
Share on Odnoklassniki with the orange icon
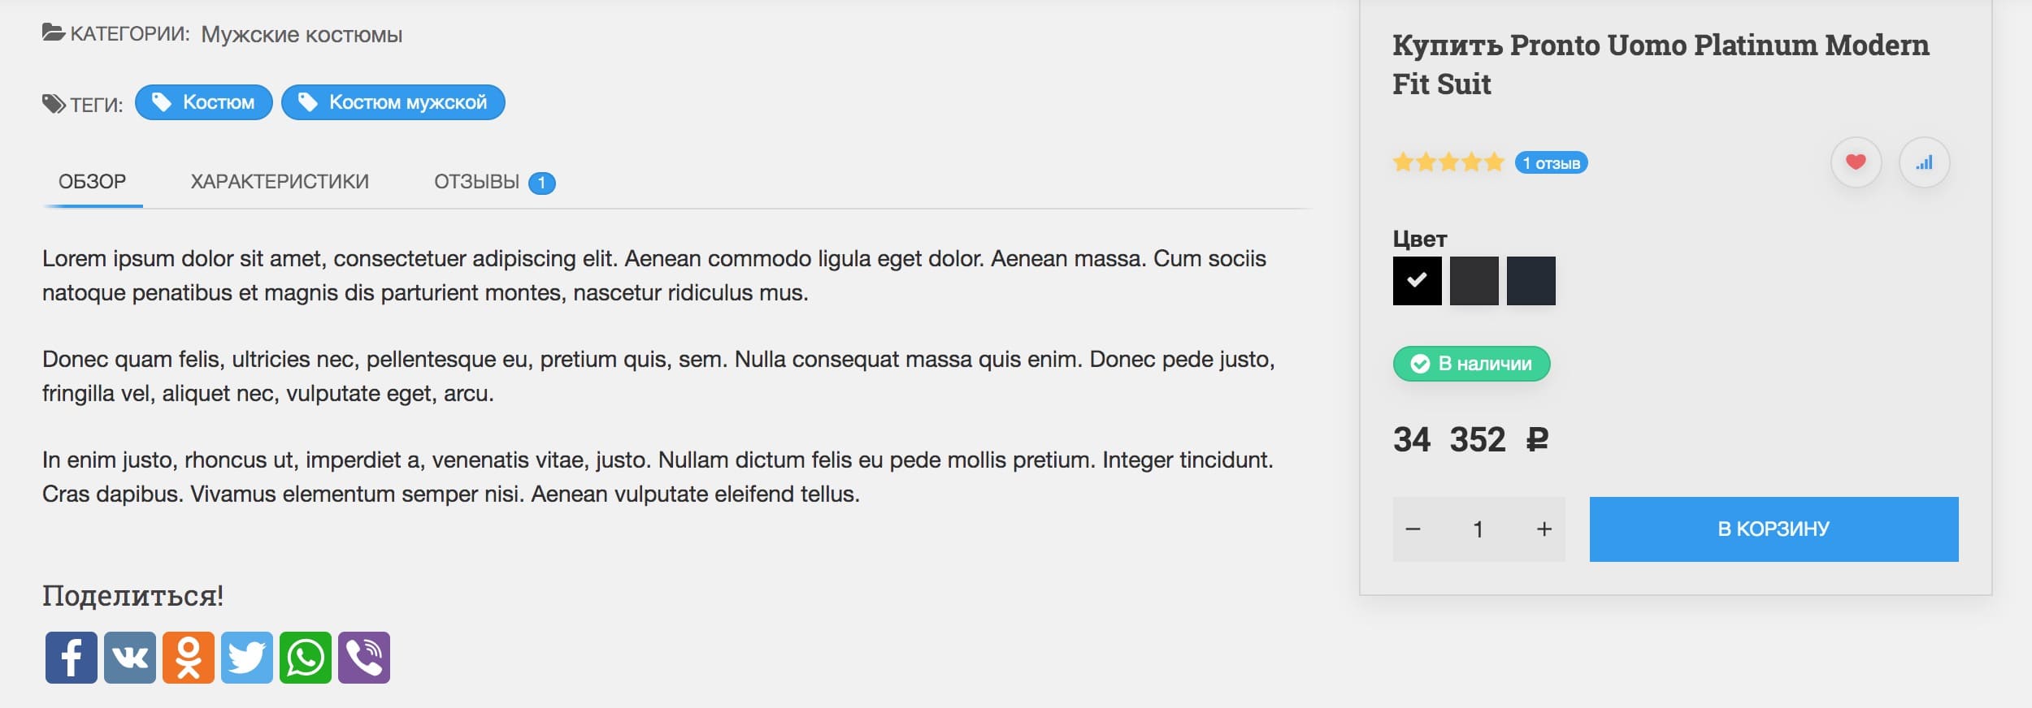[x=189, y=658]
